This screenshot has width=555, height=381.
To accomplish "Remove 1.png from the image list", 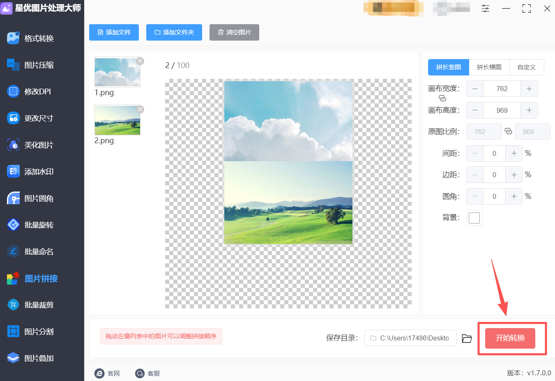I will point(140,61).
